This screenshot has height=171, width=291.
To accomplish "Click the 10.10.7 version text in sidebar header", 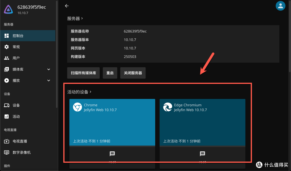I will [23, 13].
